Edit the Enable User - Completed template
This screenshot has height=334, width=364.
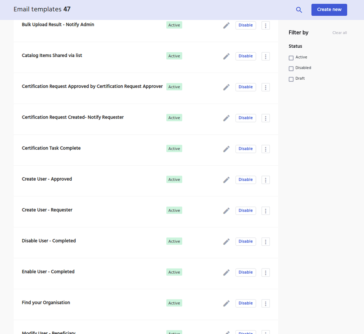tap(226, 272)
